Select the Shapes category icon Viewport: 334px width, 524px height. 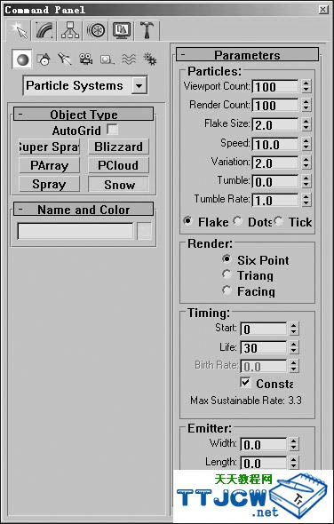tap(44, 60)
